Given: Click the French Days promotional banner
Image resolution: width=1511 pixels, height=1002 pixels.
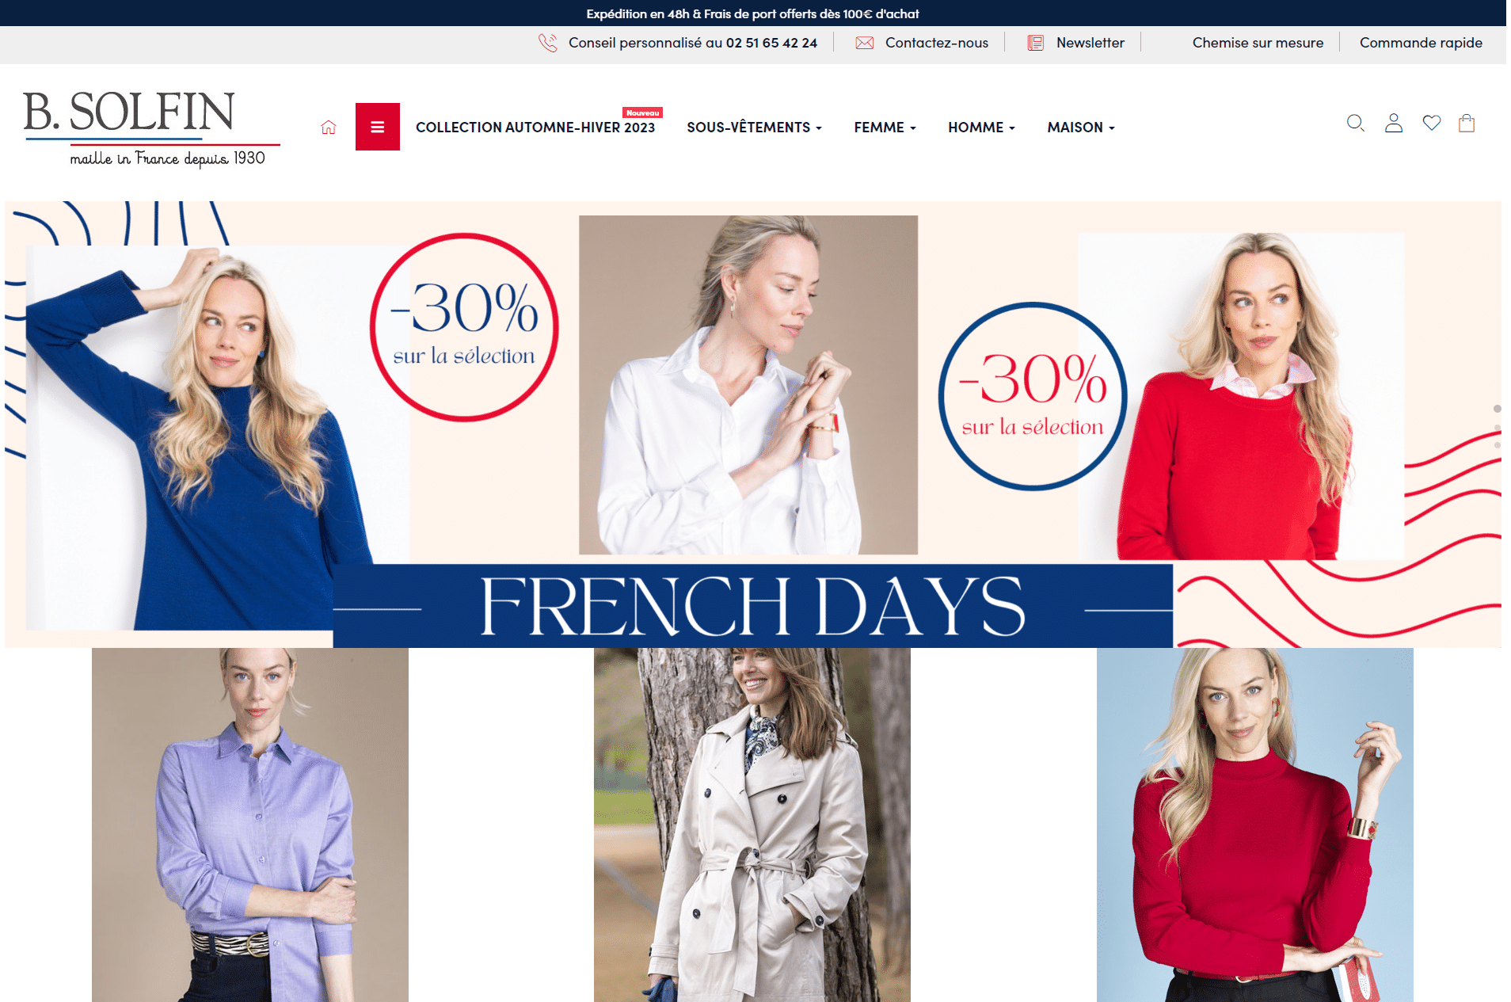Looking at the screenshot, I should coord(753,425).
